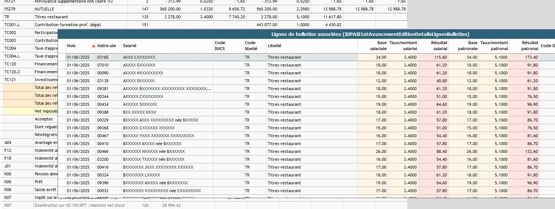Click the Exonération sur HC/HS/RTT row
Image resolution: width=555 pixels, height=209 pixels.
[x=204, y=205]
